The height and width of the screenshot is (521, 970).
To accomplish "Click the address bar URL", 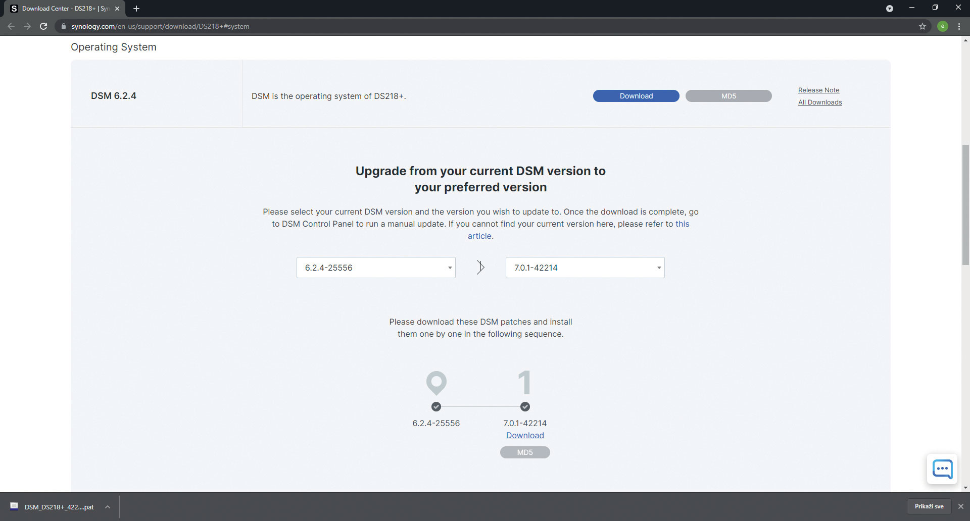I will [160, 26].
